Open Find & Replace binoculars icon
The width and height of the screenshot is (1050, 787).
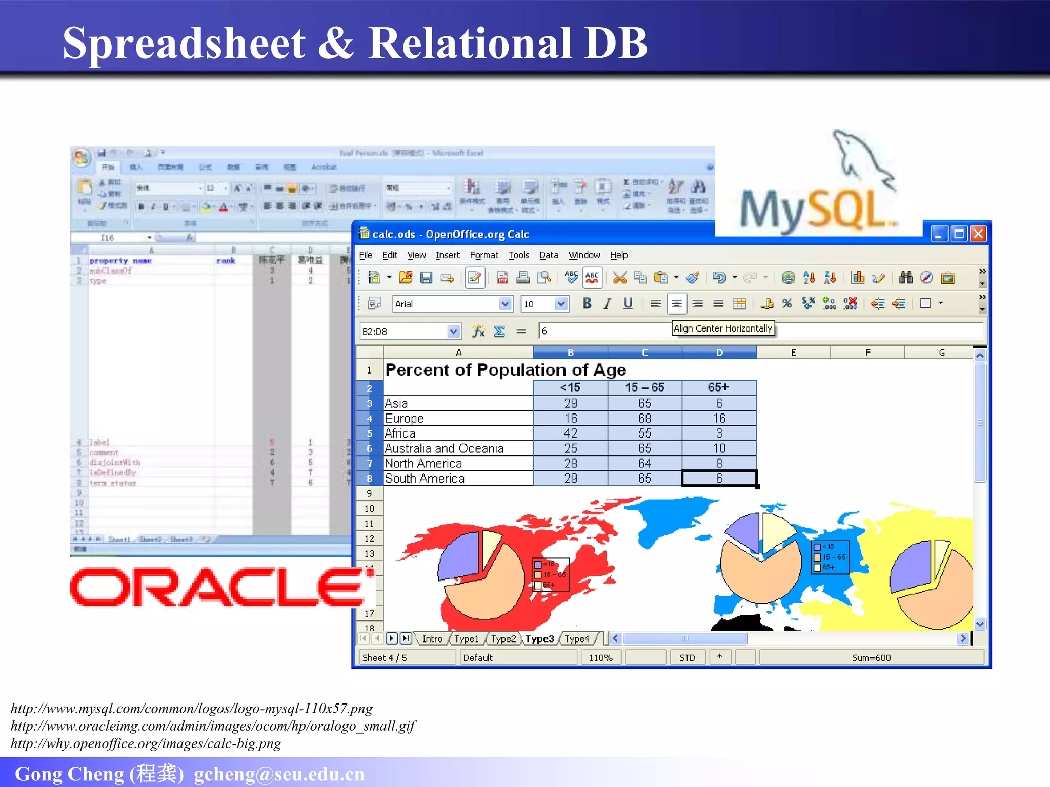(906, 278)
